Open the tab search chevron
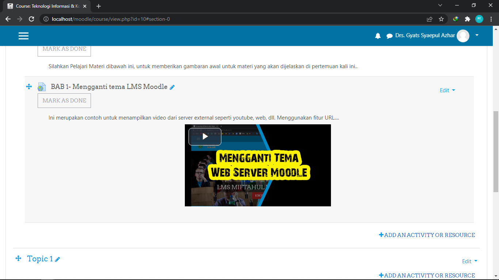499x280 pixels. click(x=440, y=5)
